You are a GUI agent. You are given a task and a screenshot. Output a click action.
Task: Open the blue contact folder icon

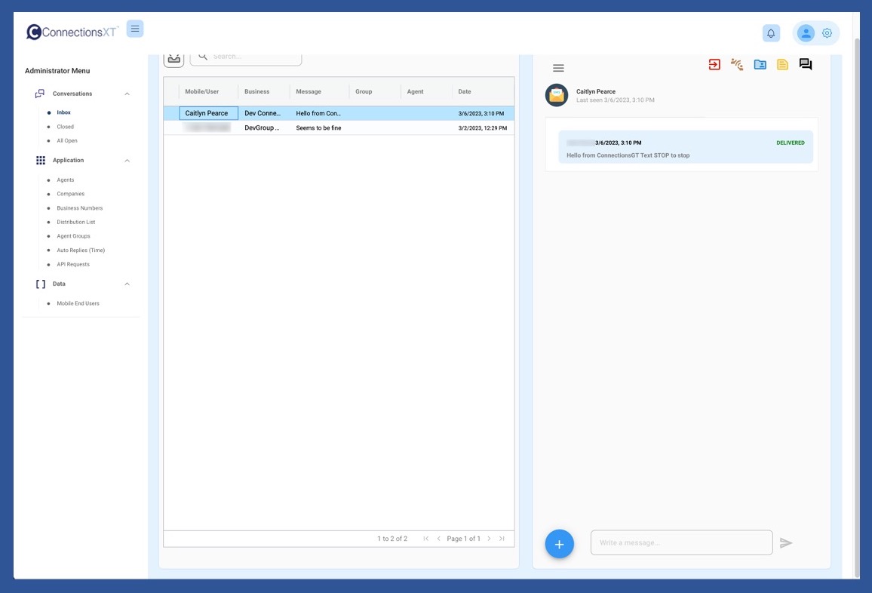(760, 65)
